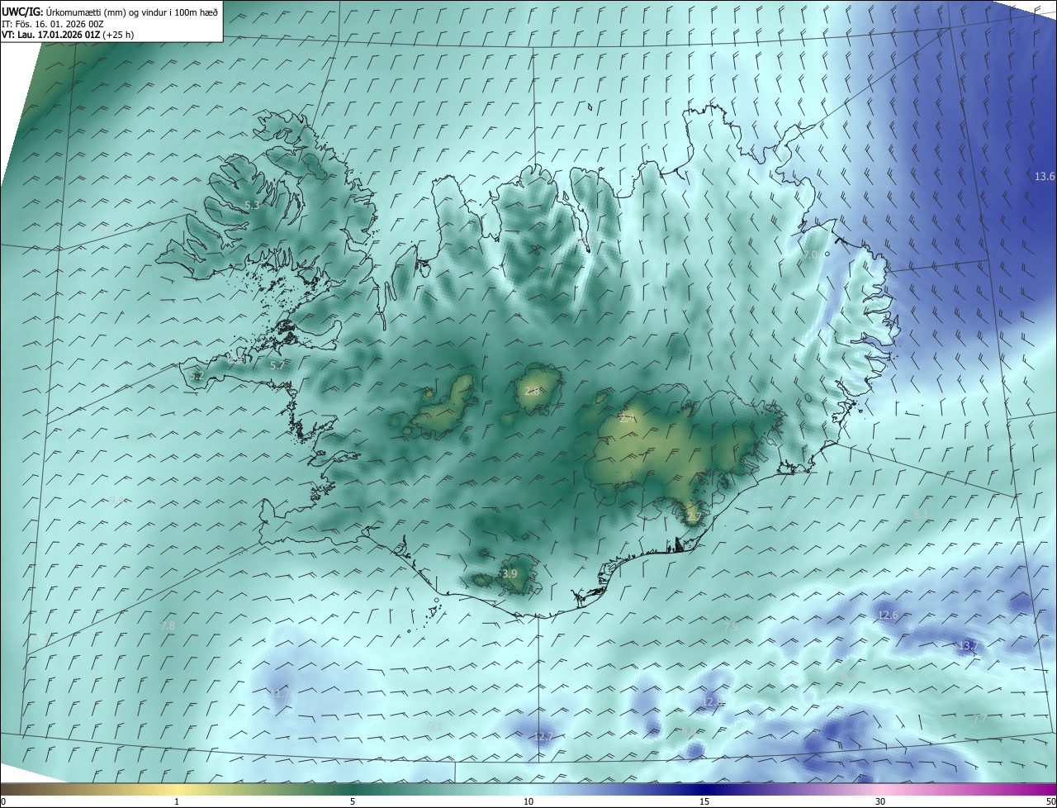Click the 12.7 value label

coord(543,736)
